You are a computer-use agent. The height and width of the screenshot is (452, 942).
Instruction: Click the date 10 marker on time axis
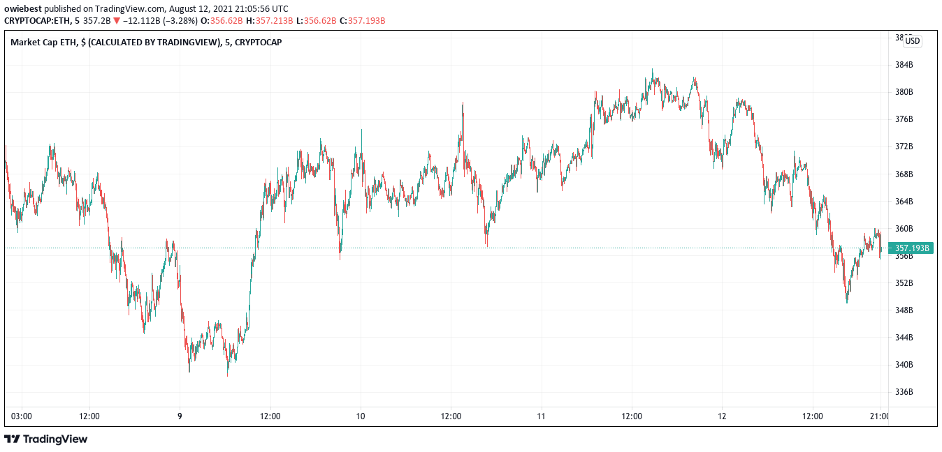coord(361,417)
